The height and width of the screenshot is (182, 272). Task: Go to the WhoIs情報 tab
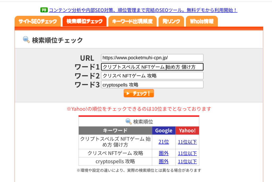click(202, 21)
